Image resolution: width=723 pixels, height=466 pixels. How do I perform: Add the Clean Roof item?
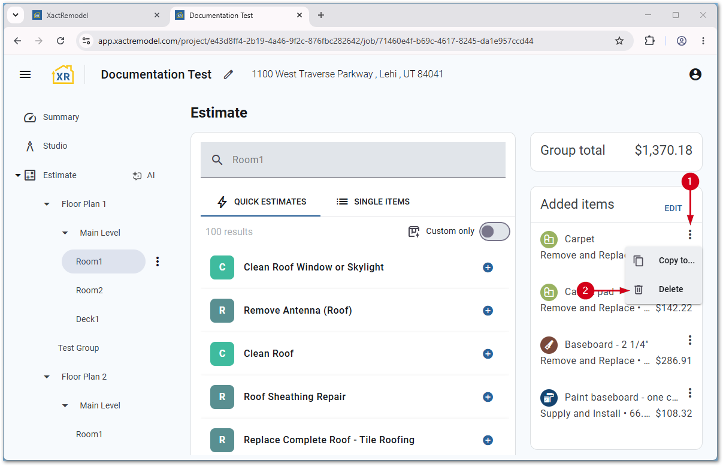488,354
